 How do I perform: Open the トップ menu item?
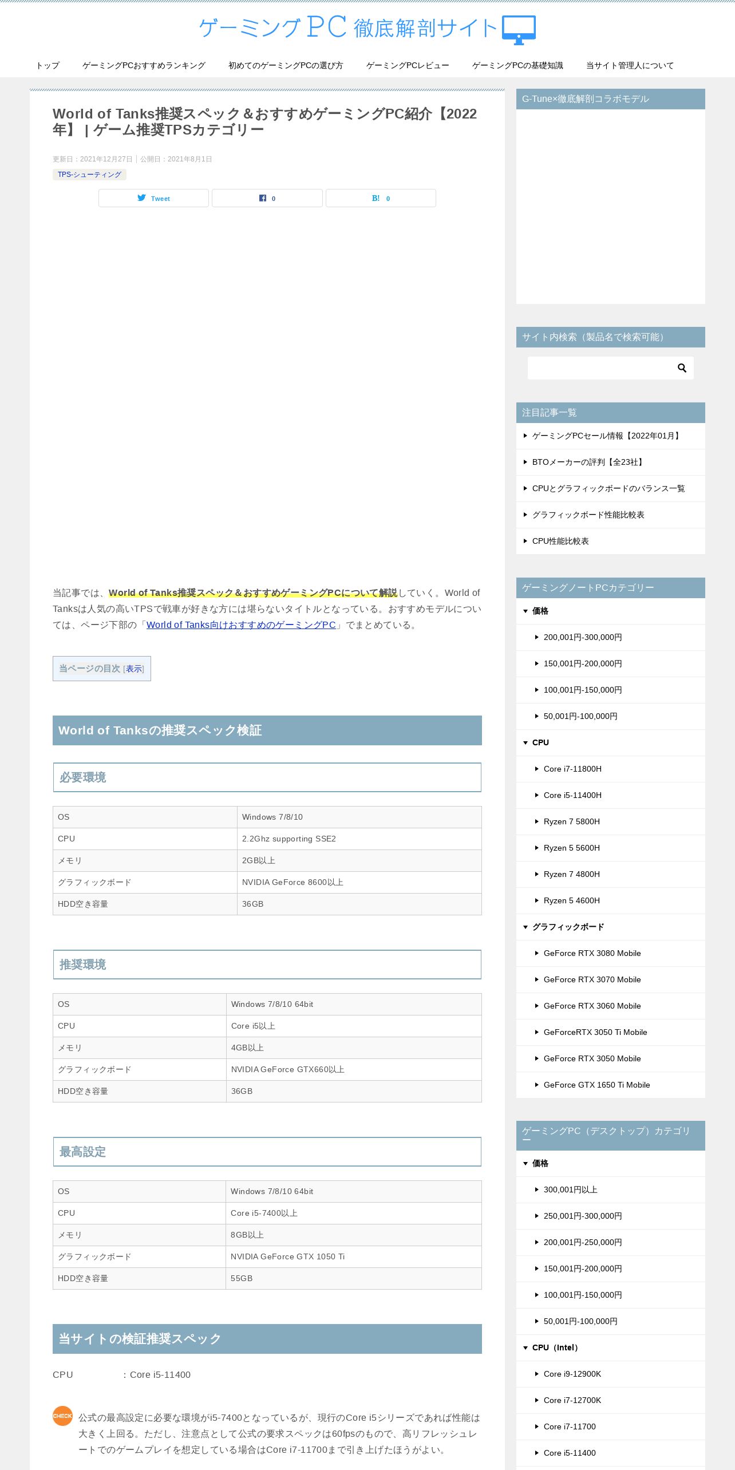pos(48,66)
